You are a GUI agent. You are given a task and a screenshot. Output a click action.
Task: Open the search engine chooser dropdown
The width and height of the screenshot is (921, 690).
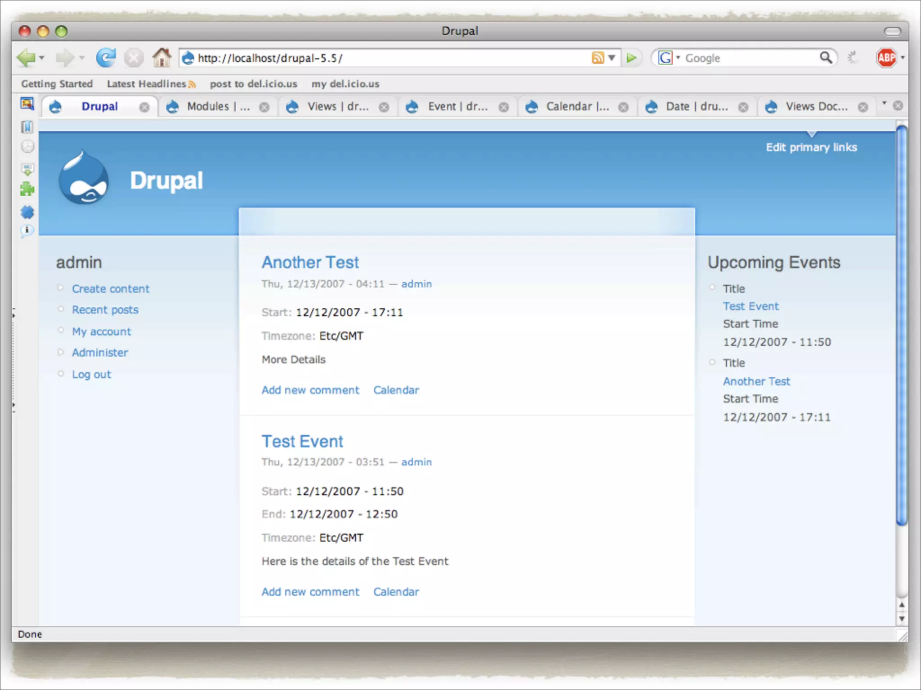click(x=678, y=58)
